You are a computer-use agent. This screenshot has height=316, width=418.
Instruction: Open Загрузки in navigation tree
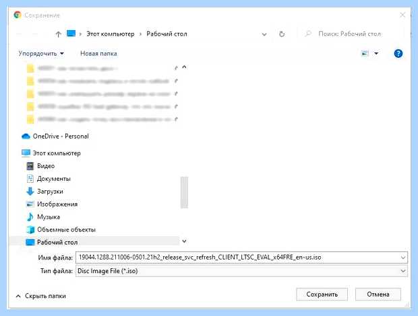50,192
